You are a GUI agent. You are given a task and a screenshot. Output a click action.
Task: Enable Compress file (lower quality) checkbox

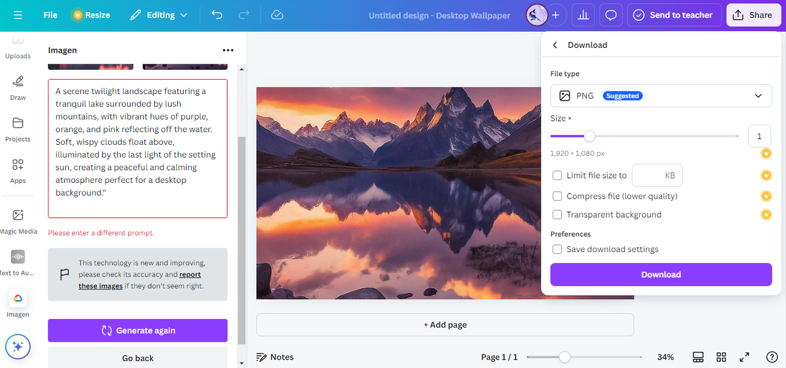tap(558, 196)
